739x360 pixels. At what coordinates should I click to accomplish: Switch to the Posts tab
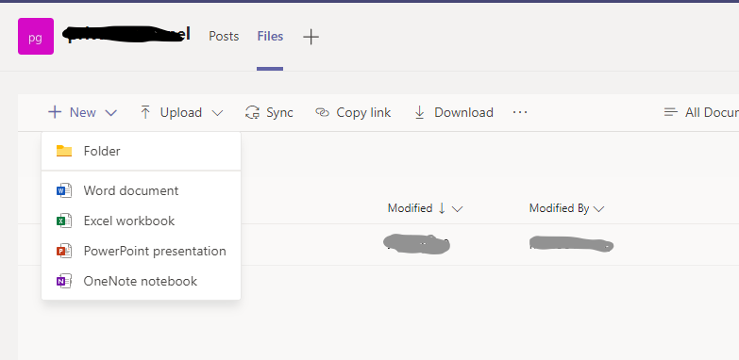click(224, 36)
